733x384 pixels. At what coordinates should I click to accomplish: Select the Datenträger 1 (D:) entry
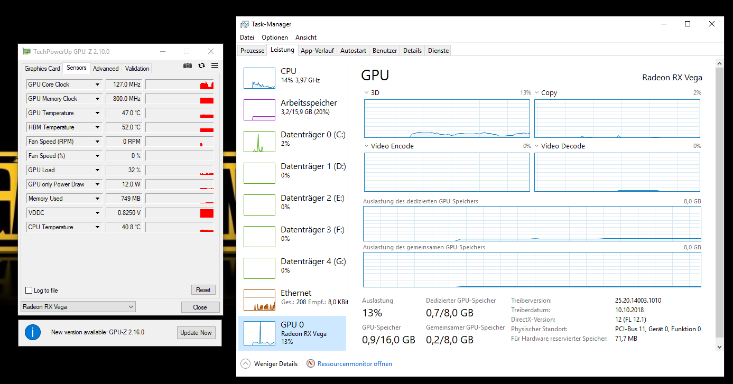click(x=292, y=173)
